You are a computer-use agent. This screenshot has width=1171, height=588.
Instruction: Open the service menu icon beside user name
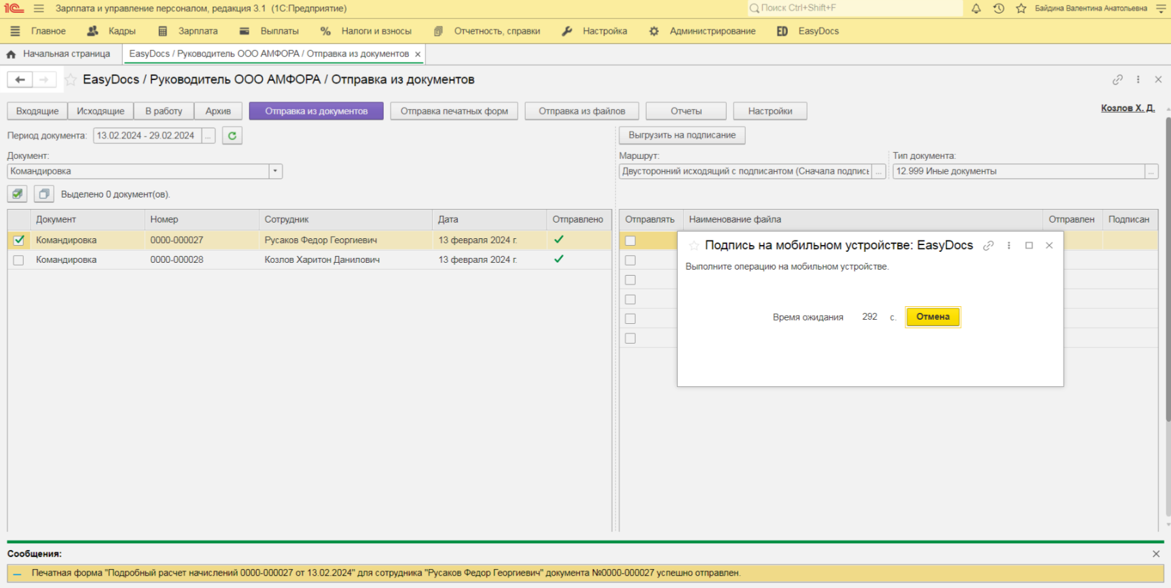(x=1161, y=8)
